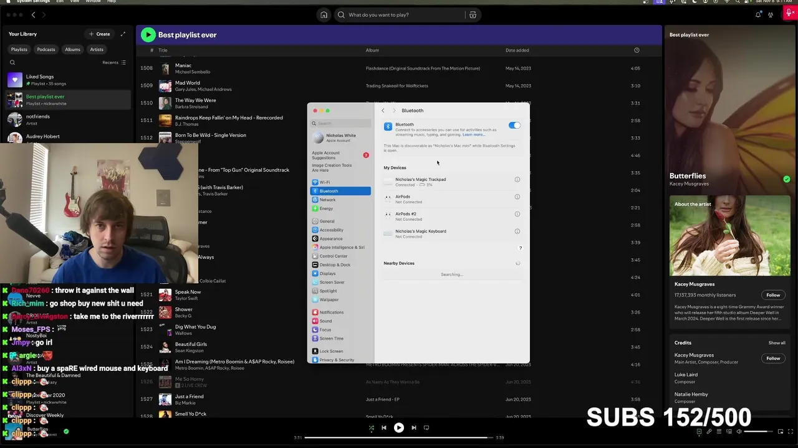The height and width of the screenshot is (448, 798).
Task: Mute using the volume speaker icon
Action: coord(739,431)
